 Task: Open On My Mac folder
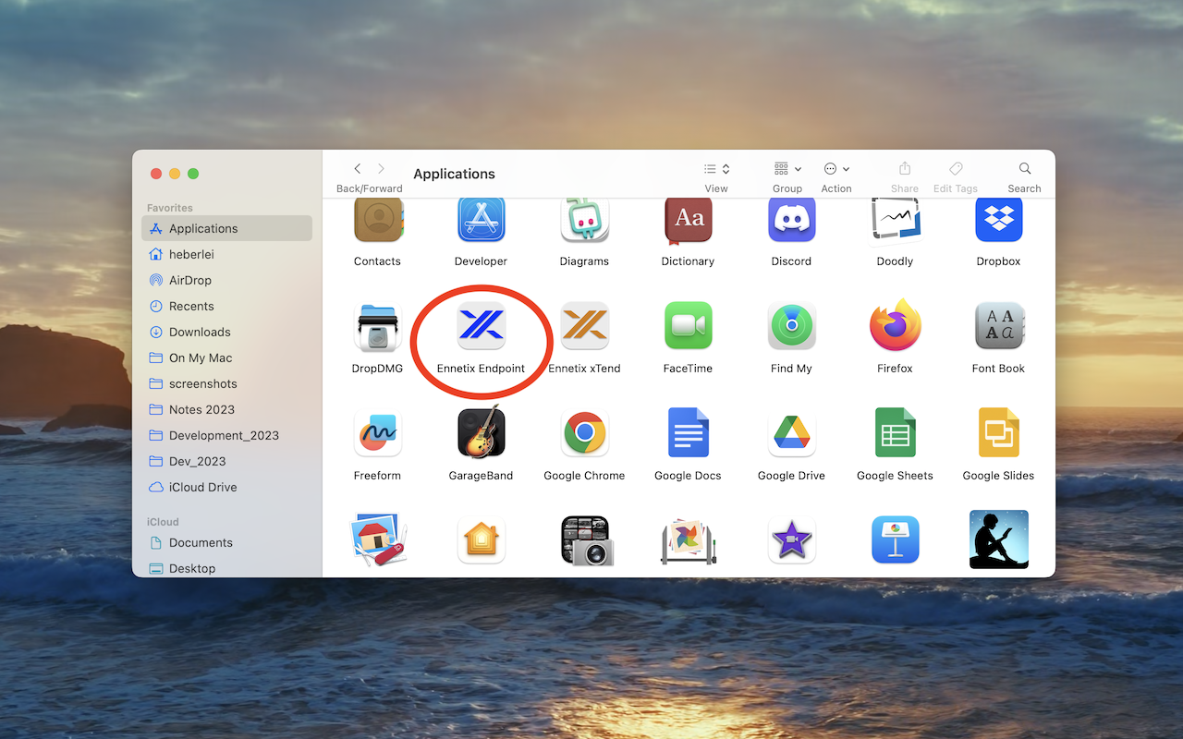[x=226, y=357]
